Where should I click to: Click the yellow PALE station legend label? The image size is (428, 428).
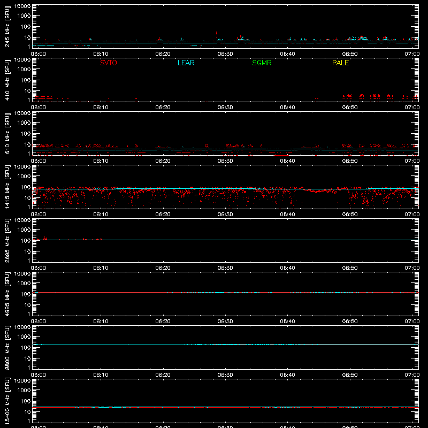(x=340, y=63)
